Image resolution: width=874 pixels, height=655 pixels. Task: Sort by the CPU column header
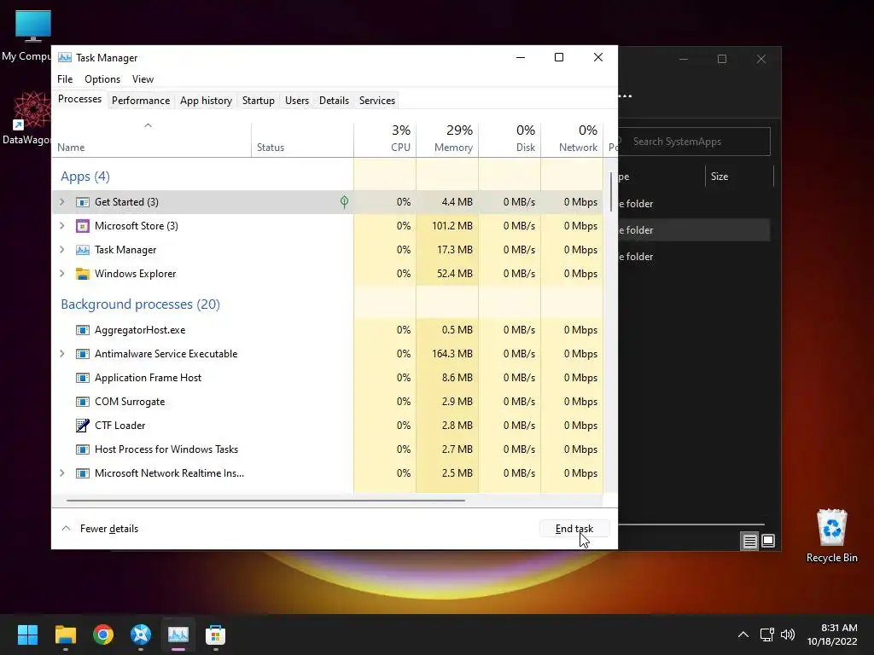click(x=385, y=139)
